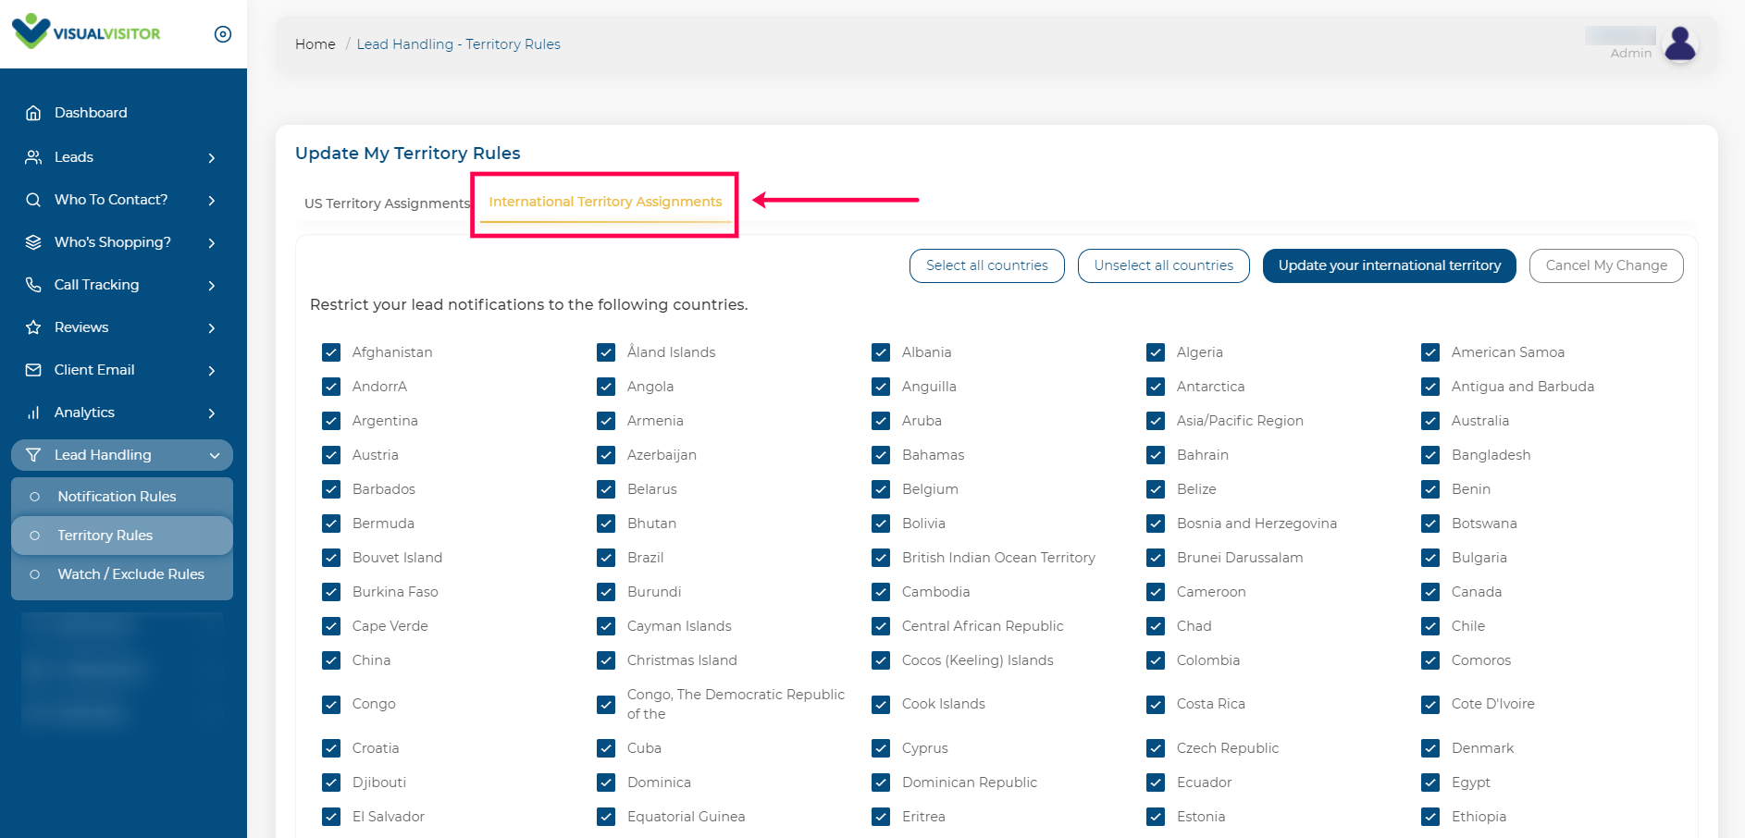This screenshot has width=1745, height=838.
Task: Toggle the Brazil checkbox
Action: tap(606, 558)
